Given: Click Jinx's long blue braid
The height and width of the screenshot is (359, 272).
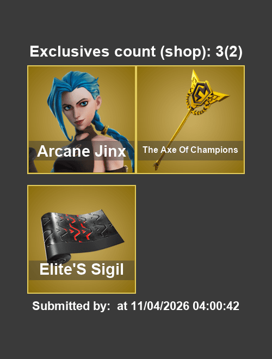Looking at the screenshot, I should [114, 135].
